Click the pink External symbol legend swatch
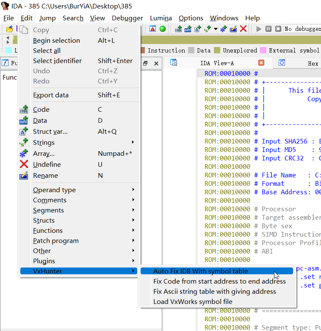Image resolution: width=321 pixels, height=331 pixels. click(263, 50)
